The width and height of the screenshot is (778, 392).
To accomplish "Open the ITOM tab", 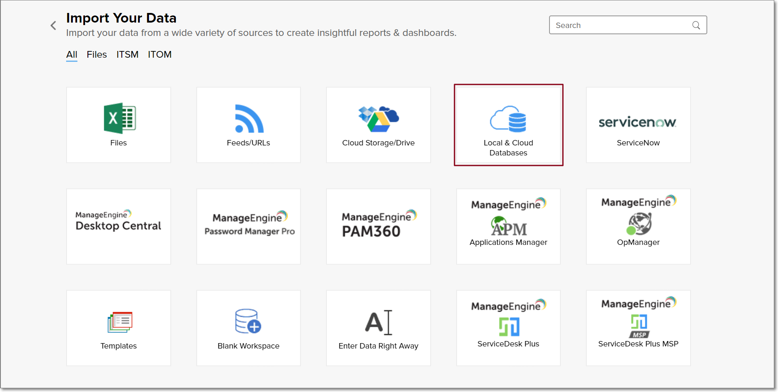I will click(159, 54).
